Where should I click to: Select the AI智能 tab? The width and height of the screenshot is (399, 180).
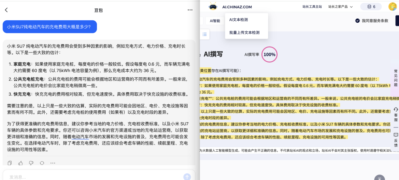[215, 21]
